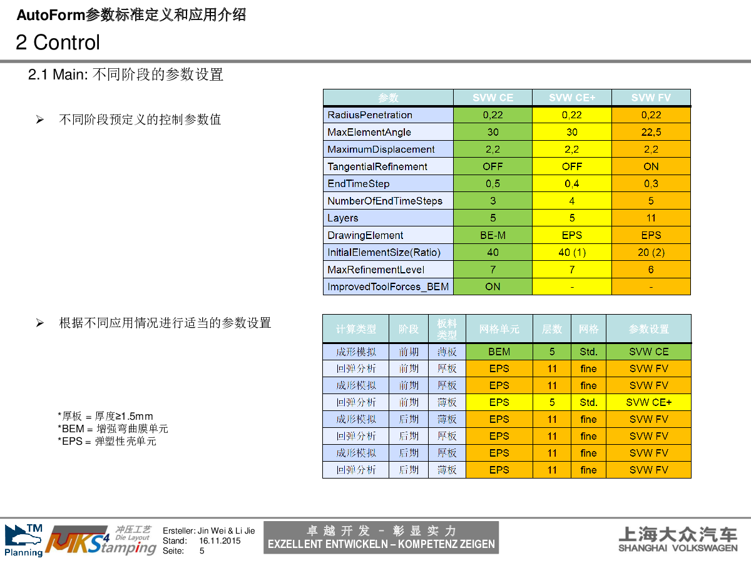Click the '网格单元' column header
Image resolution: width=751 pixels, height=563 pixels.
pos(499,329)
